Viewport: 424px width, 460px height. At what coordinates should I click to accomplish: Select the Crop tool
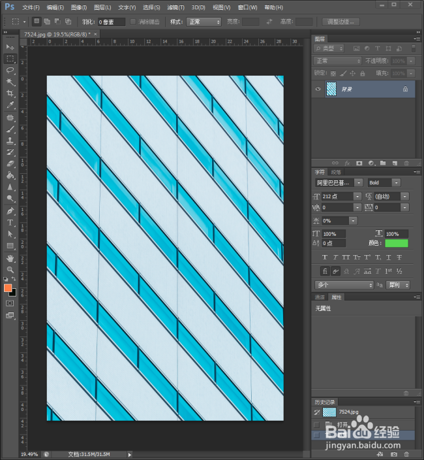tap(10, 93)
